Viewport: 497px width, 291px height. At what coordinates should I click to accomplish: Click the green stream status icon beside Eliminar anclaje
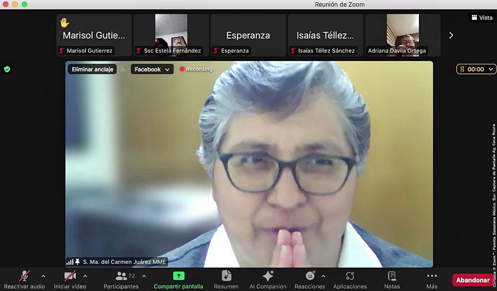click(x=123, y=69)
